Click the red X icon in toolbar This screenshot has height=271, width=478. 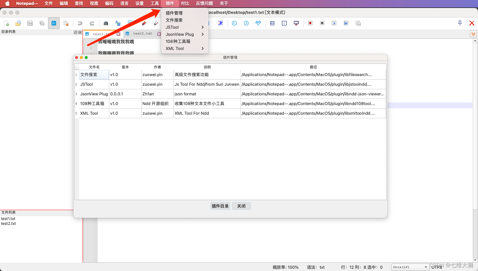[472, 23]
